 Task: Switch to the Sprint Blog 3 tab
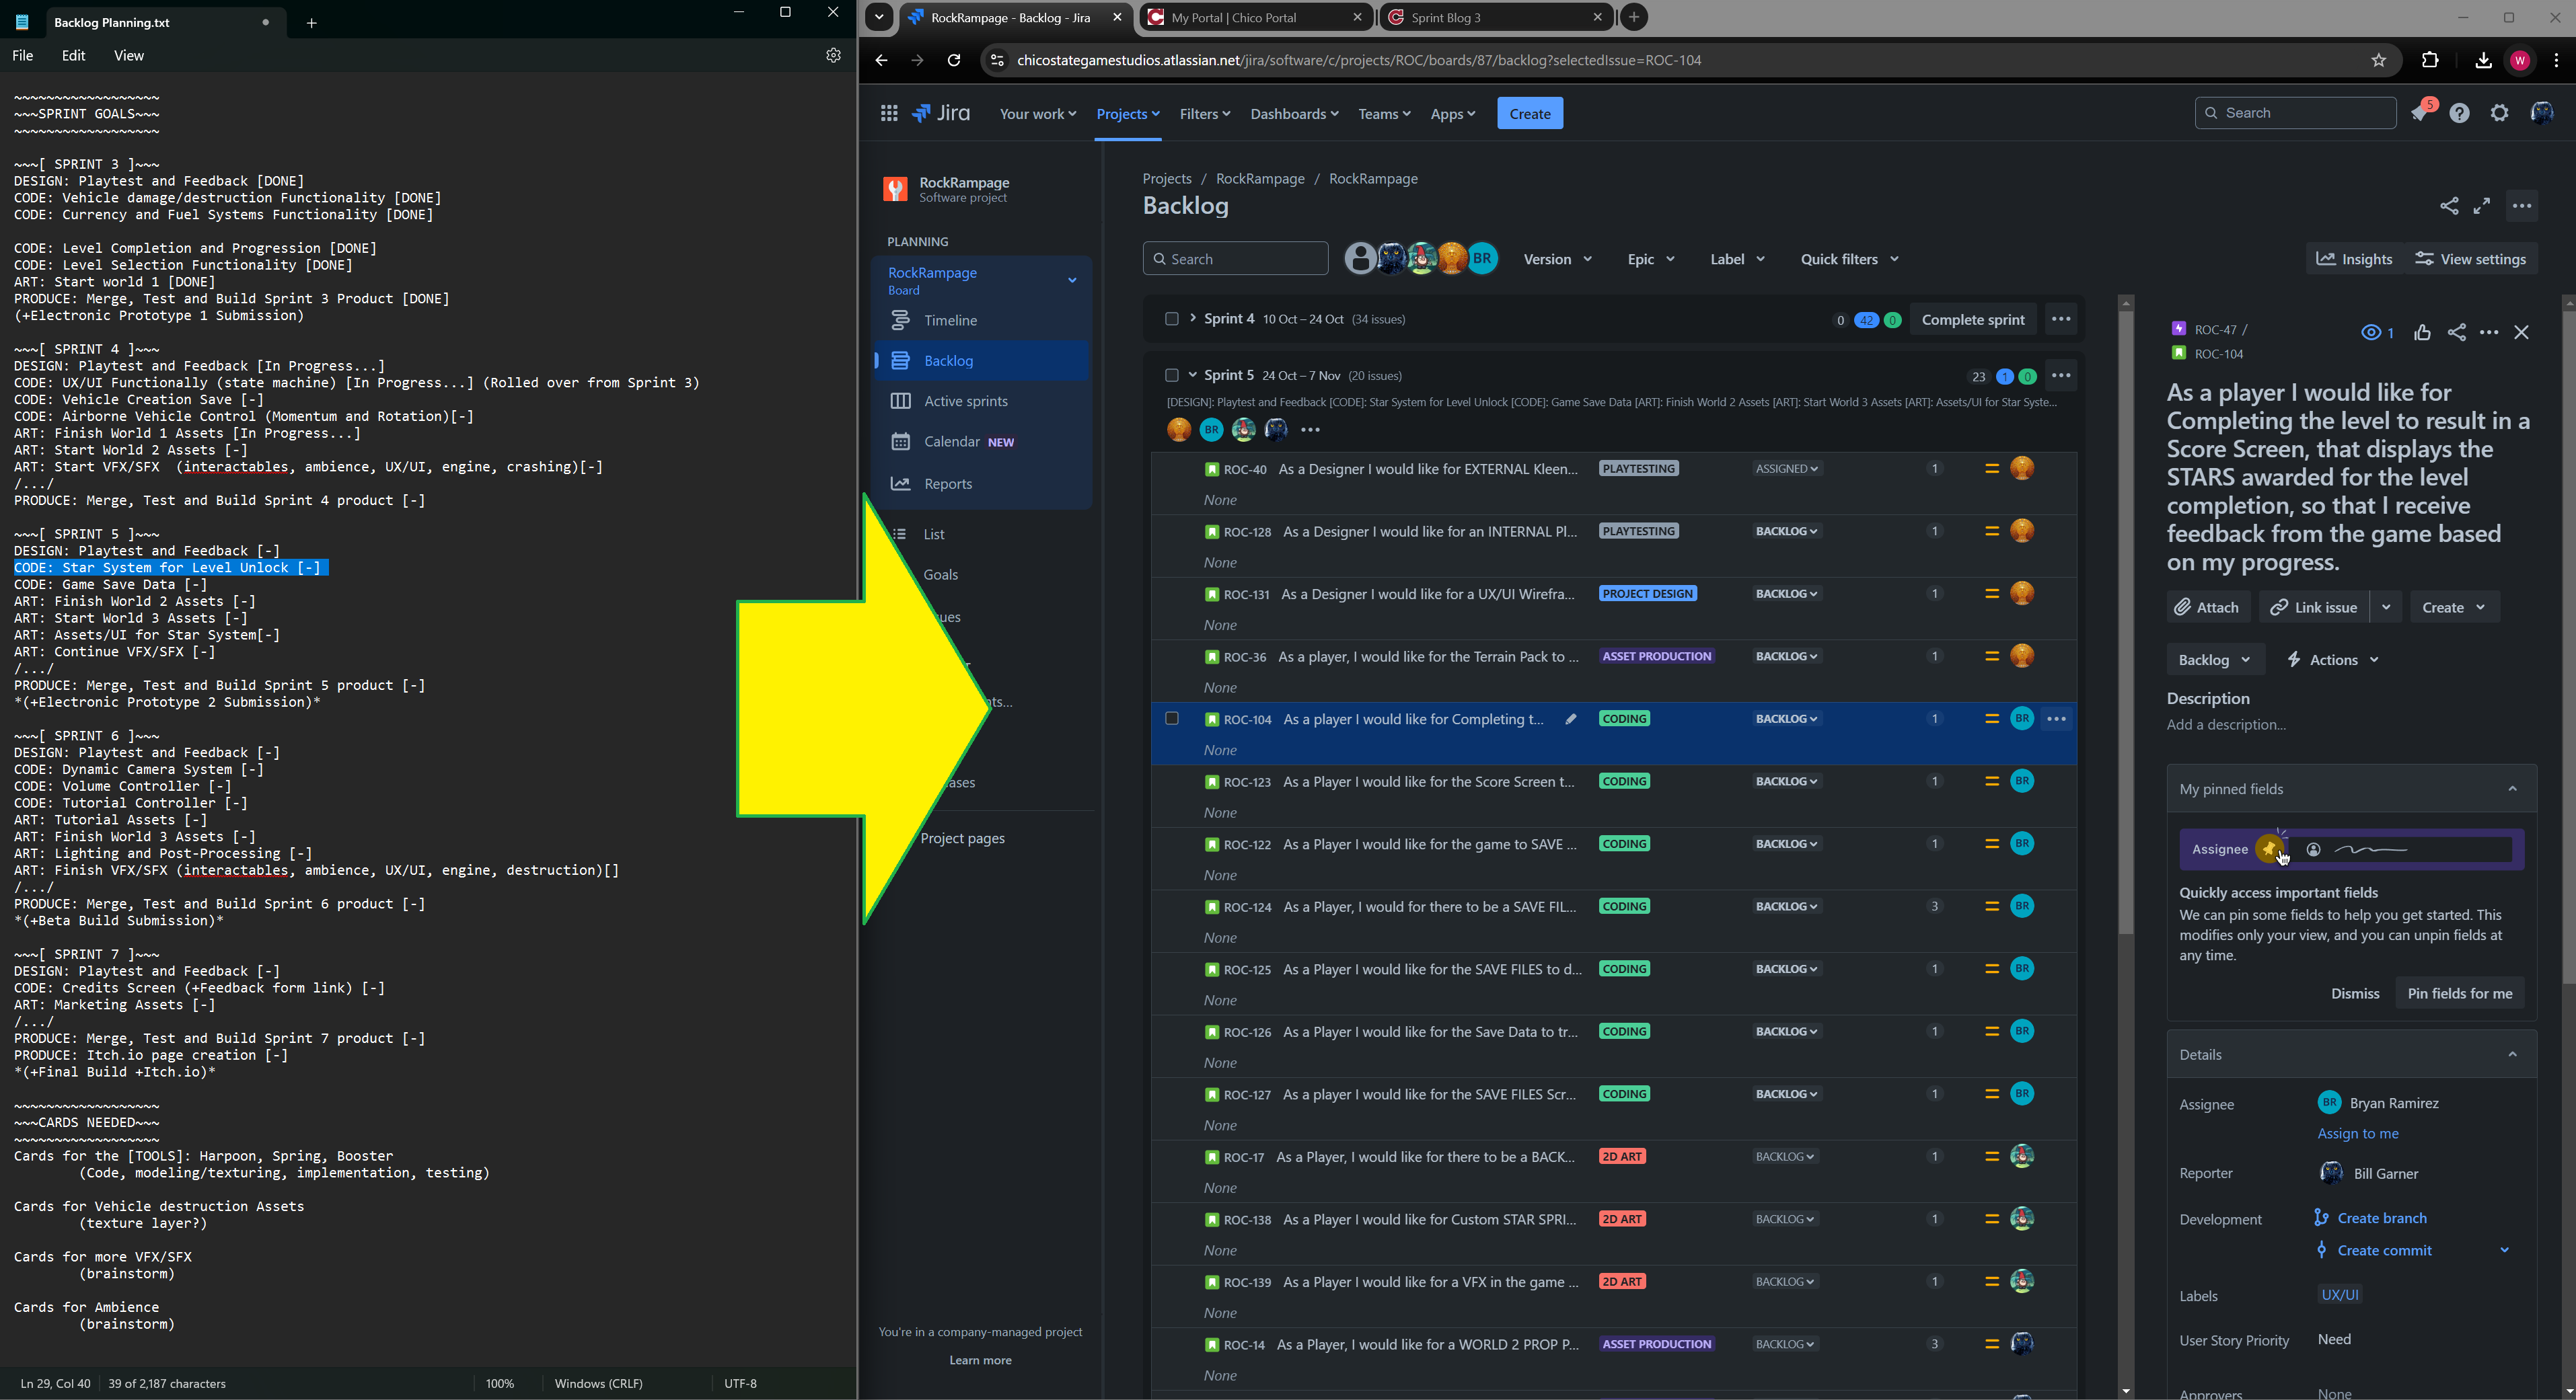(1445, 17)
